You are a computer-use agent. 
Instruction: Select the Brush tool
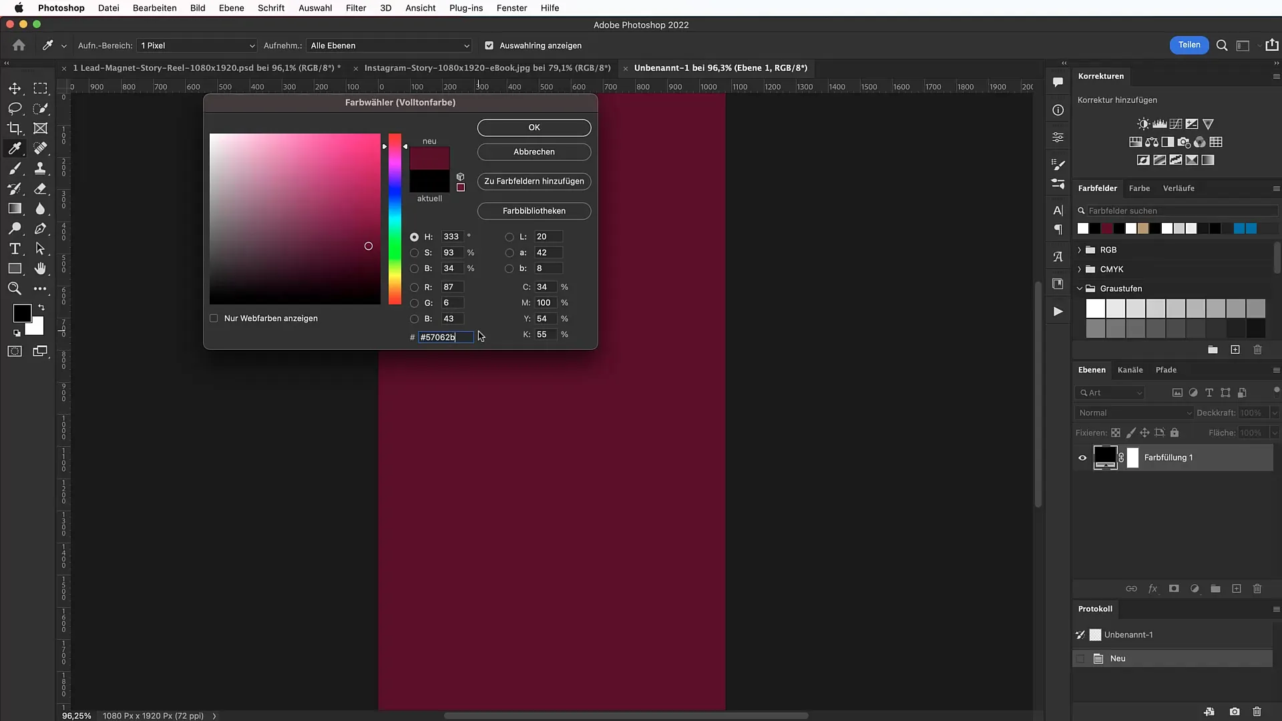(x=15, y=168)
